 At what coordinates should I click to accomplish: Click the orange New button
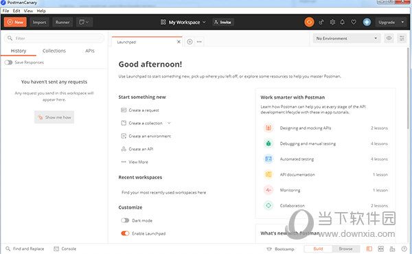(x=15, y=22)
